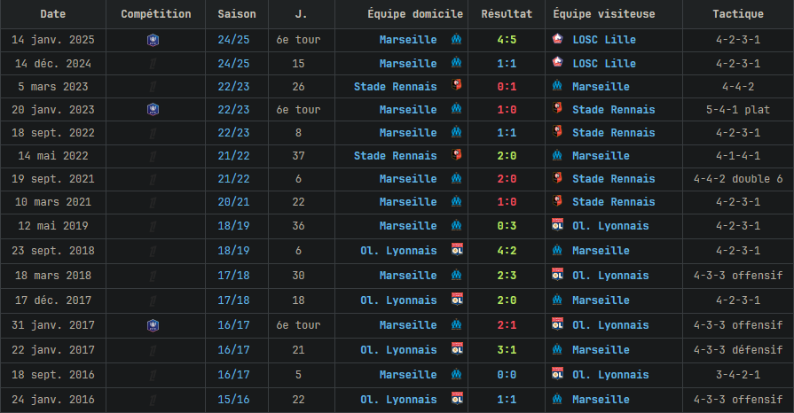Click Marseille crest in 18 sept. 2016 row
This screenshot has height=413, width=794.
456,374
